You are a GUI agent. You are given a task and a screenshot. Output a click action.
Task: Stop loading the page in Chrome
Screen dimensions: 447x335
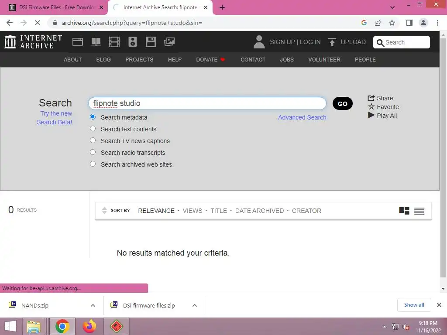(x=38, y=23)
